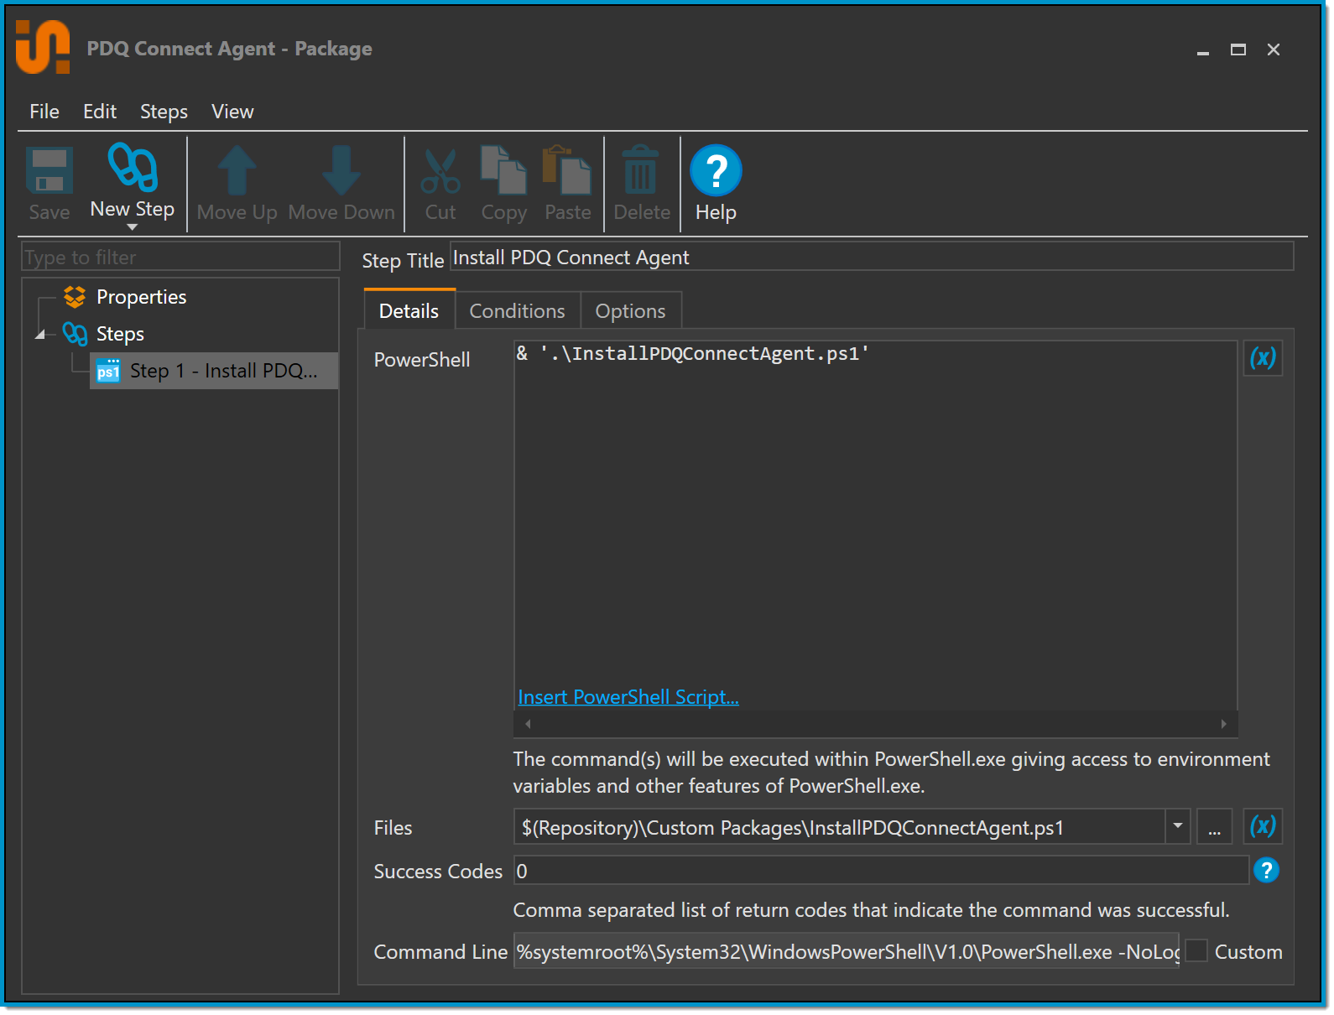This screenshot has width=1334, height=1015.
Task: Open the File menu
Action: 44,112
